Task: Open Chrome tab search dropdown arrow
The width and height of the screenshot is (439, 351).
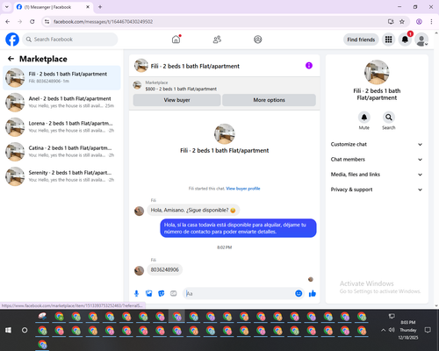Action: [7, 7]
